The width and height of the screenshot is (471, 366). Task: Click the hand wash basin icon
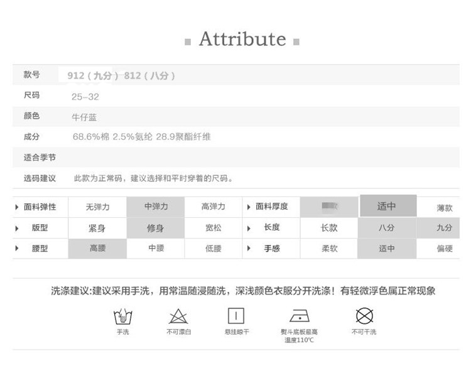(x=123, y=316)
